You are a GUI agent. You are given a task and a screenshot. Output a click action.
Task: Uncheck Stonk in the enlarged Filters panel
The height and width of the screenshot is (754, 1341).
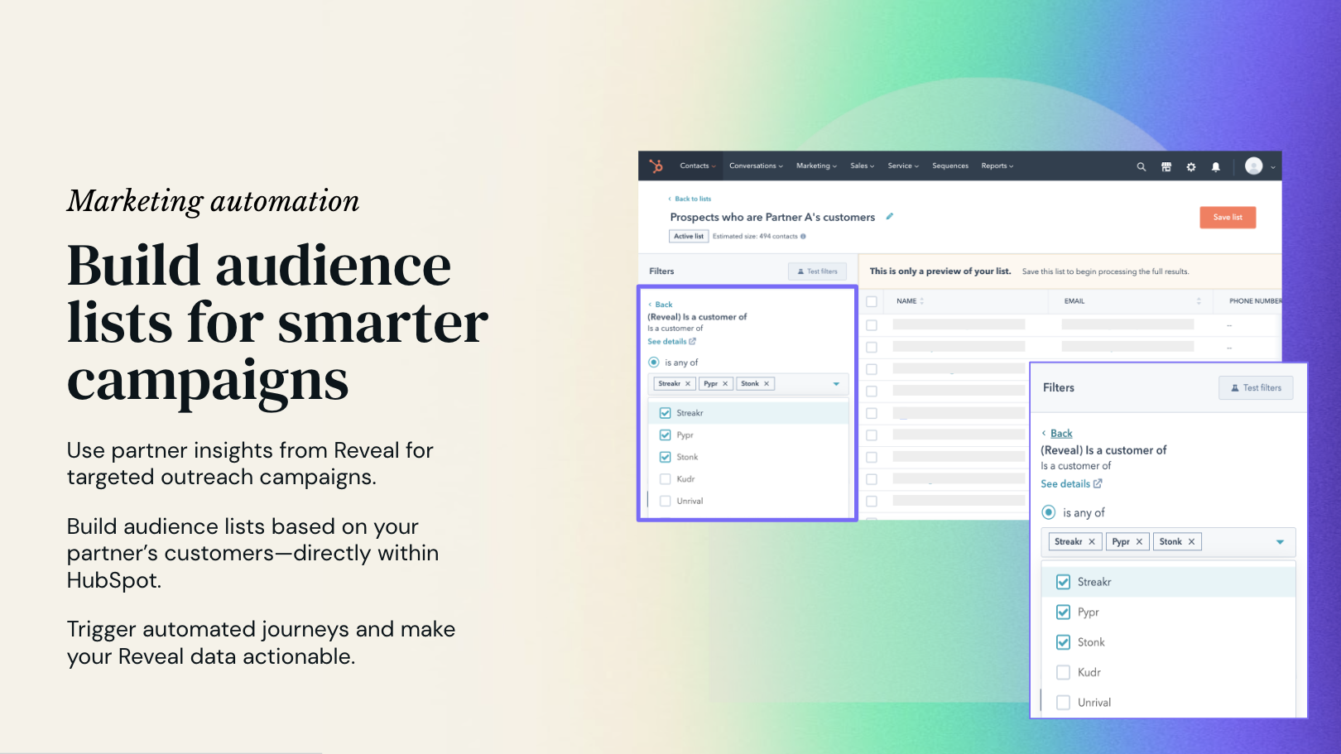click(x=1064, y=642)
